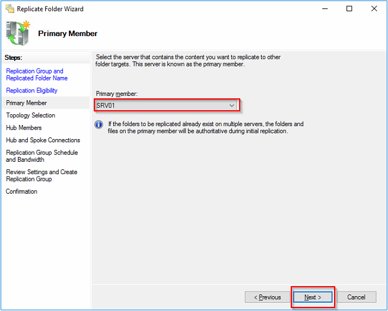This screenshot has width=388, height=311.
Task: Click the Confirmation step
Action: 21,191
